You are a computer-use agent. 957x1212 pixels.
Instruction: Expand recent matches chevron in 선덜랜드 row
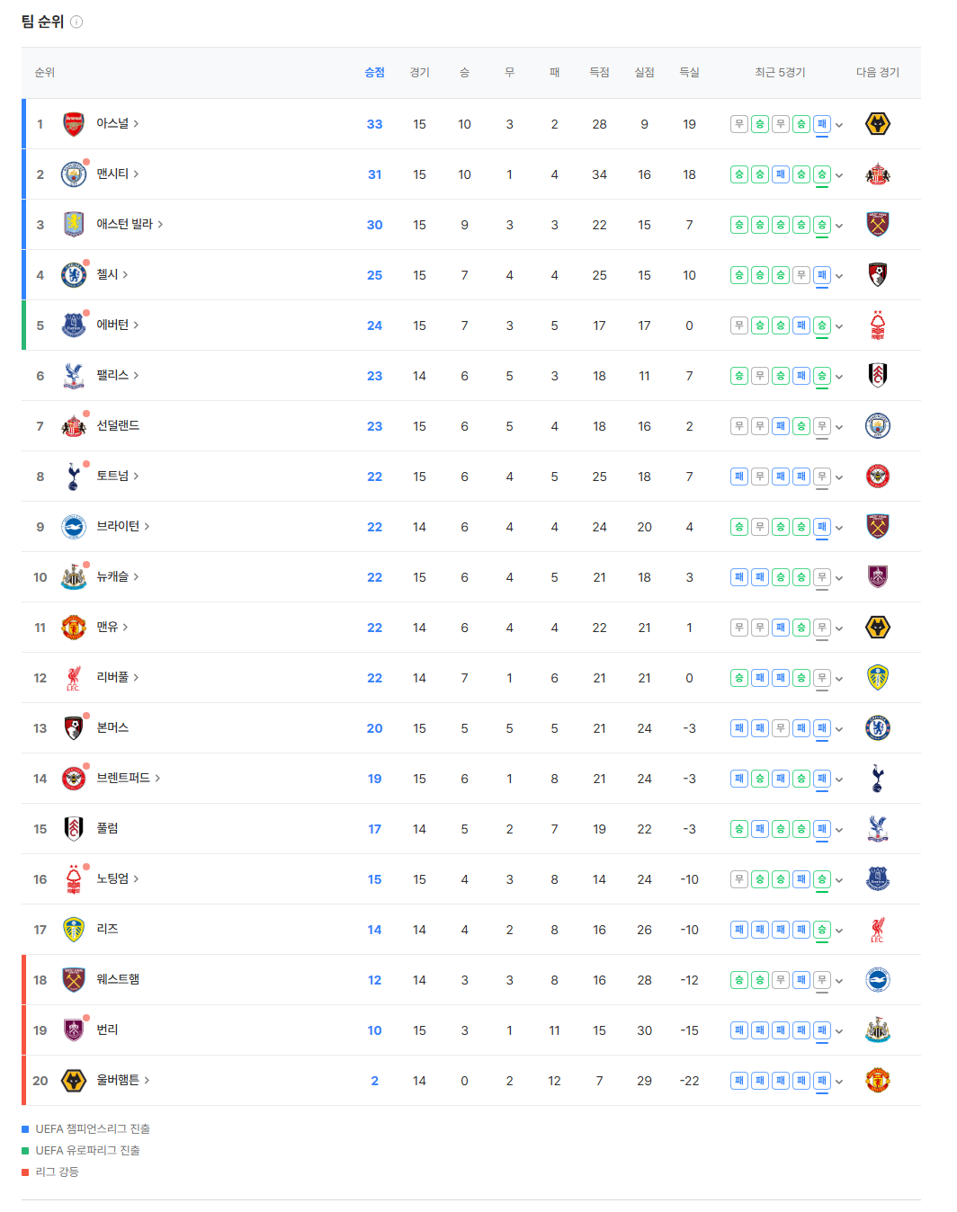839,427
